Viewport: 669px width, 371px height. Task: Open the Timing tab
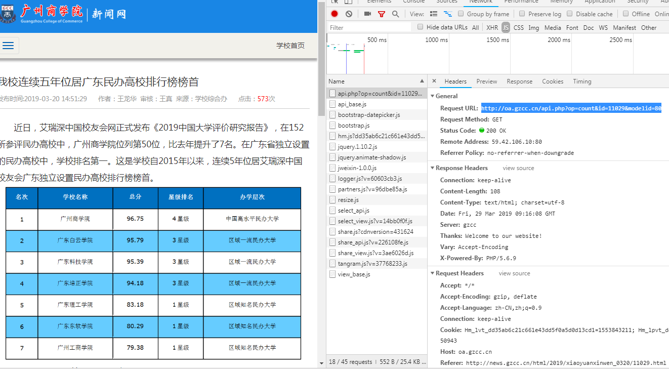(x=582, y=81)
